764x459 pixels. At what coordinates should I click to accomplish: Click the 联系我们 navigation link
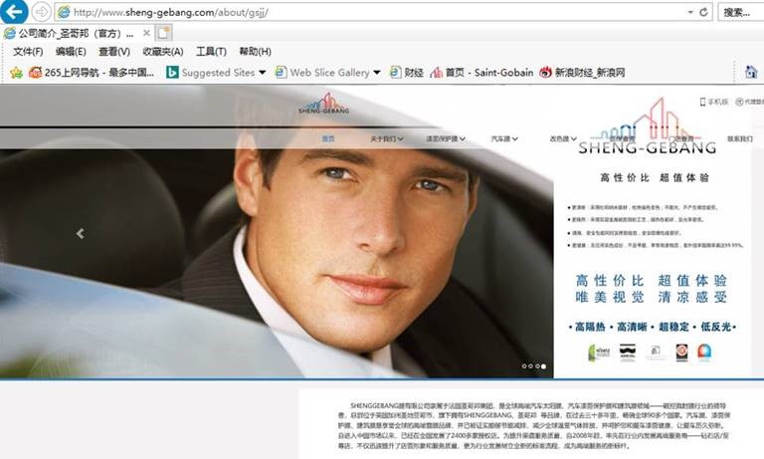pyautogui.click(x=739, y=139)
